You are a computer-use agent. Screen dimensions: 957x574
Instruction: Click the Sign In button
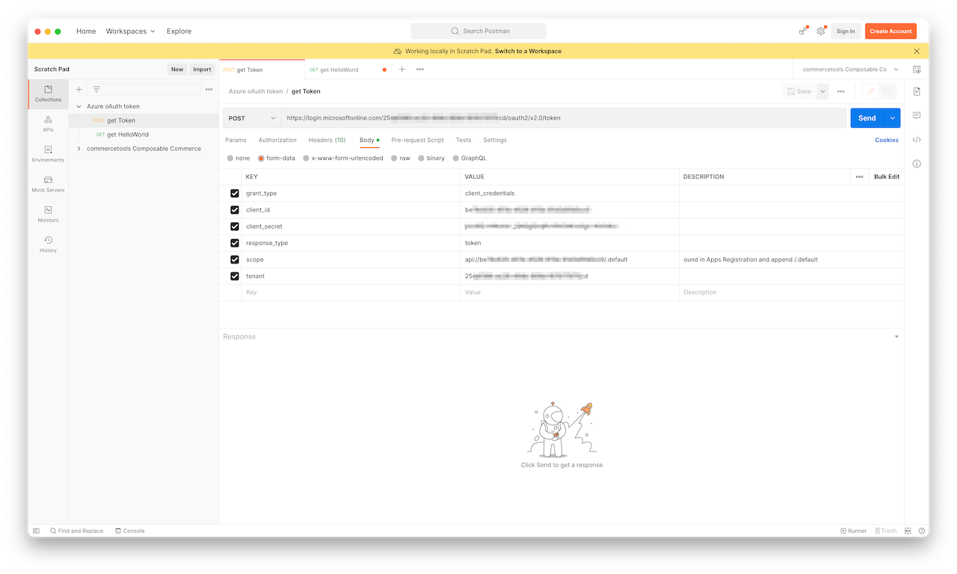(x=846, y=31)
